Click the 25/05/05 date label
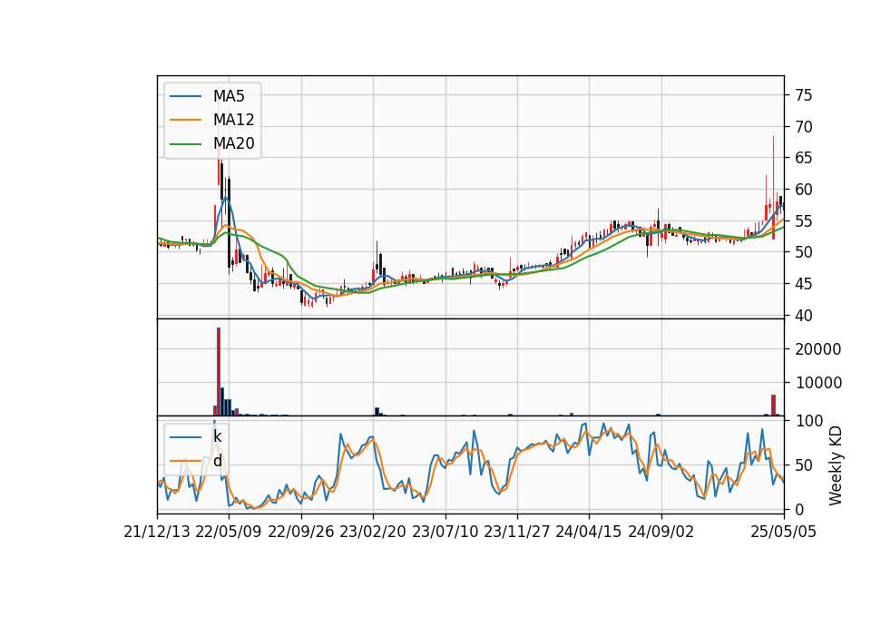The width and height of the screenshot is (871, 626). point(784,533)
